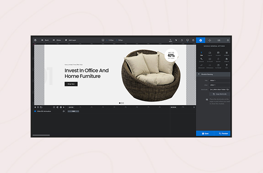This screenshot has width=263, height=173.
Task: Select the Skin paint roller icon
Action: click(x=226, y=66)
